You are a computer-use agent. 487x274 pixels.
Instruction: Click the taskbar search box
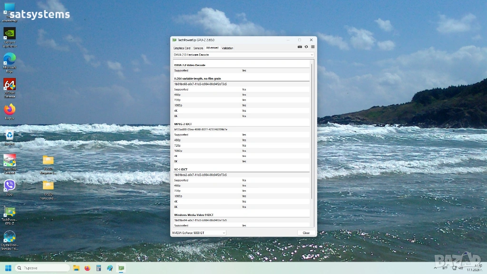tap(42, 268)
